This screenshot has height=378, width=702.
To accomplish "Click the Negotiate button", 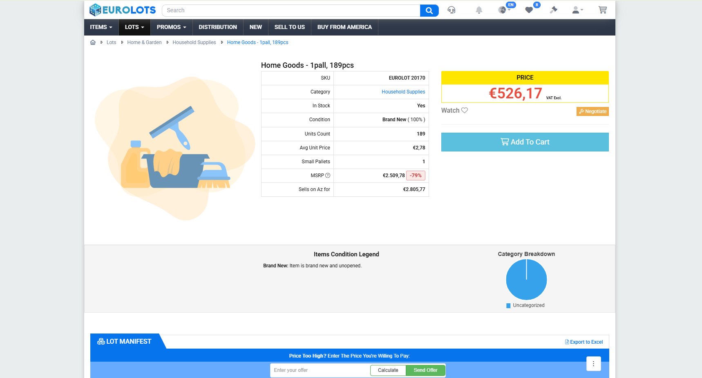I will (x=592, y=111).
